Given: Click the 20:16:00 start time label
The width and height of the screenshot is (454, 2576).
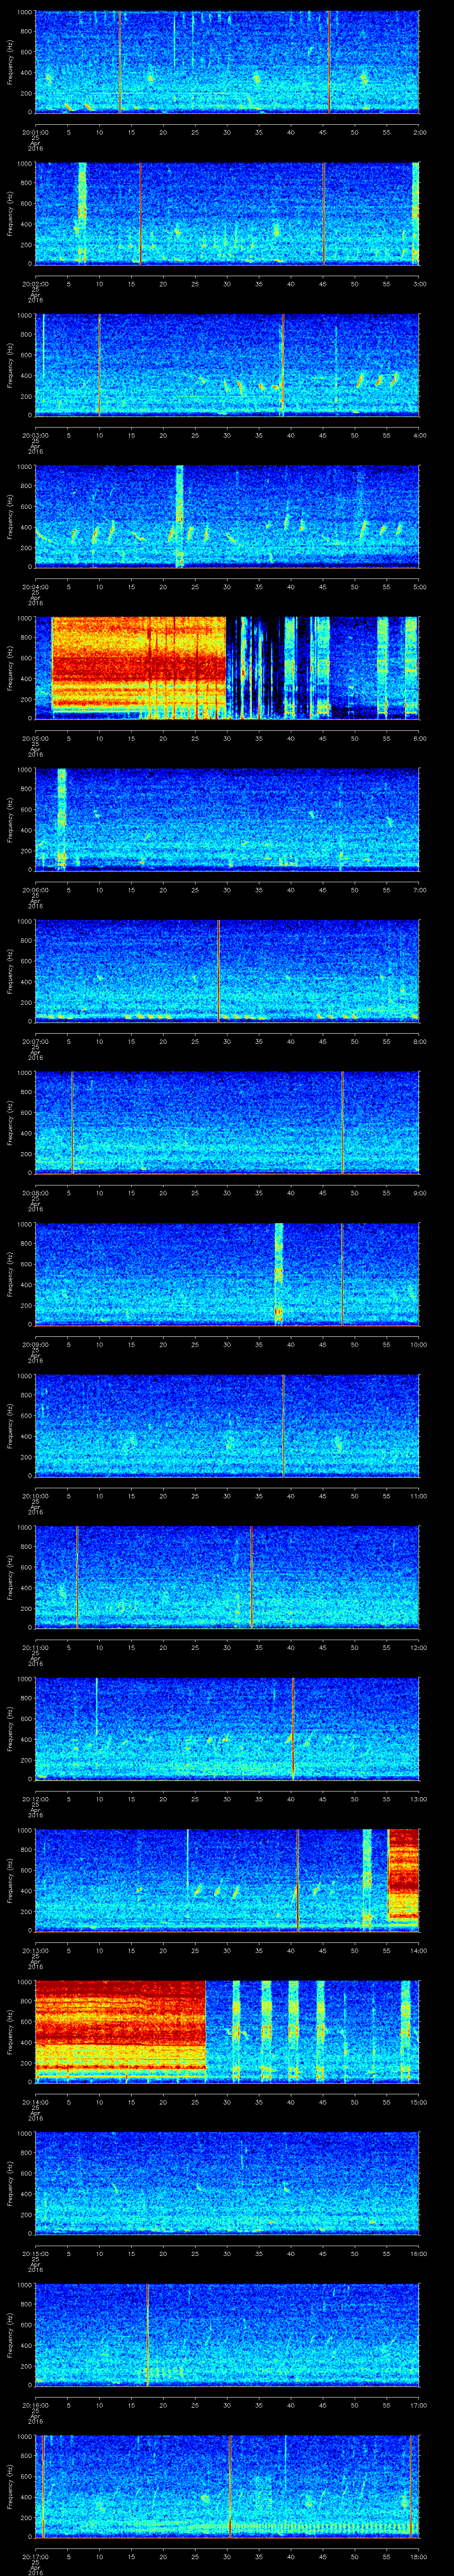Looking at the screenshot, I should (x=35, y=2405).
